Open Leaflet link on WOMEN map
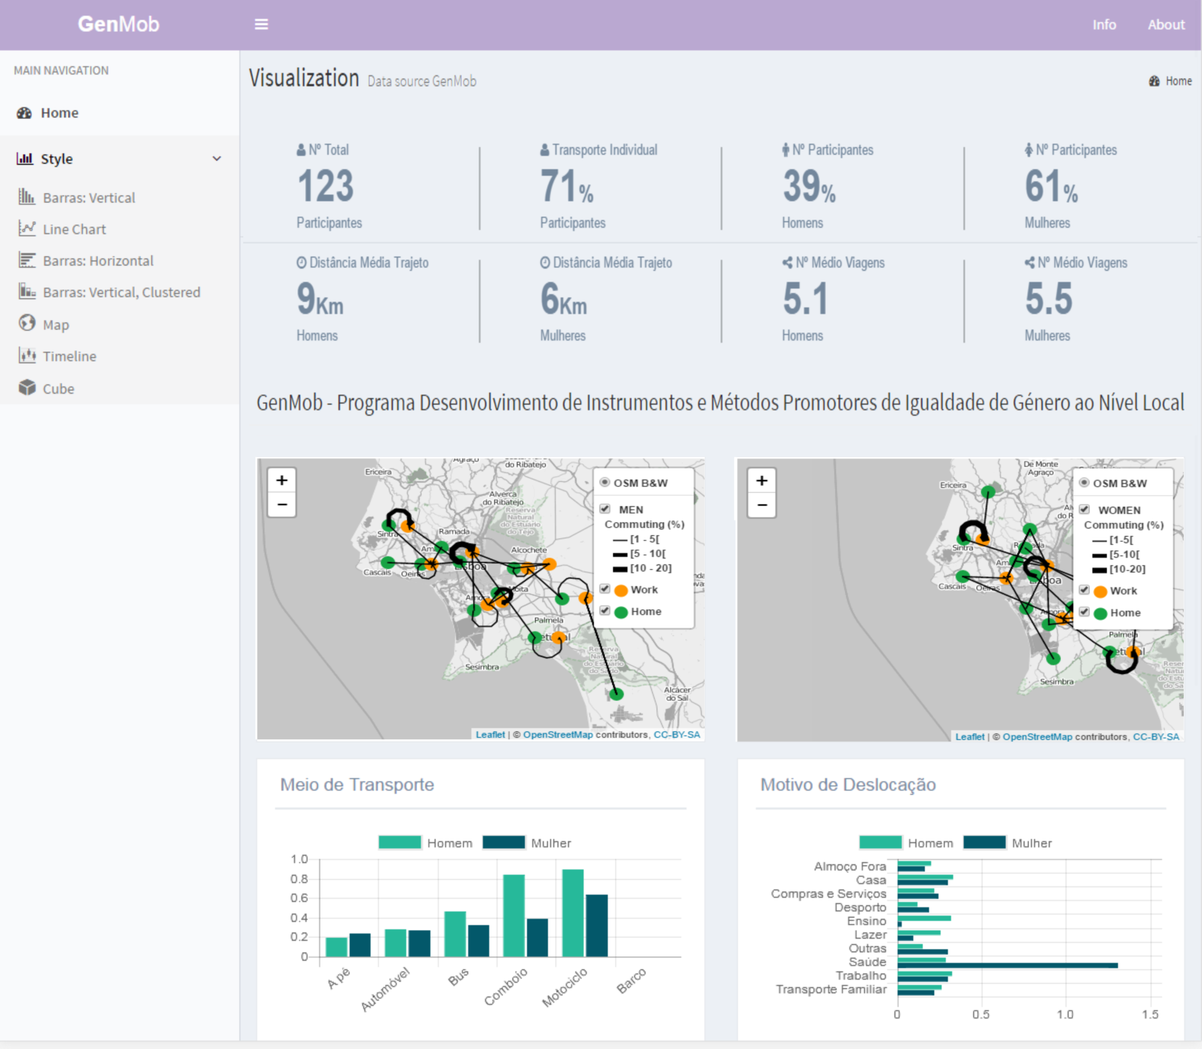This screenshot has width=1202, height=1049. click(x=970, y=737)
